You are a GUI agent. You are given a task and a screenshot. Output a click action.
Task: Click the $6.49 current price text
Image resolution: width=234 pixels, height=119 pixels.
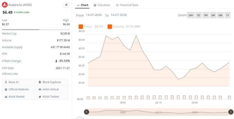pos(7,12)
